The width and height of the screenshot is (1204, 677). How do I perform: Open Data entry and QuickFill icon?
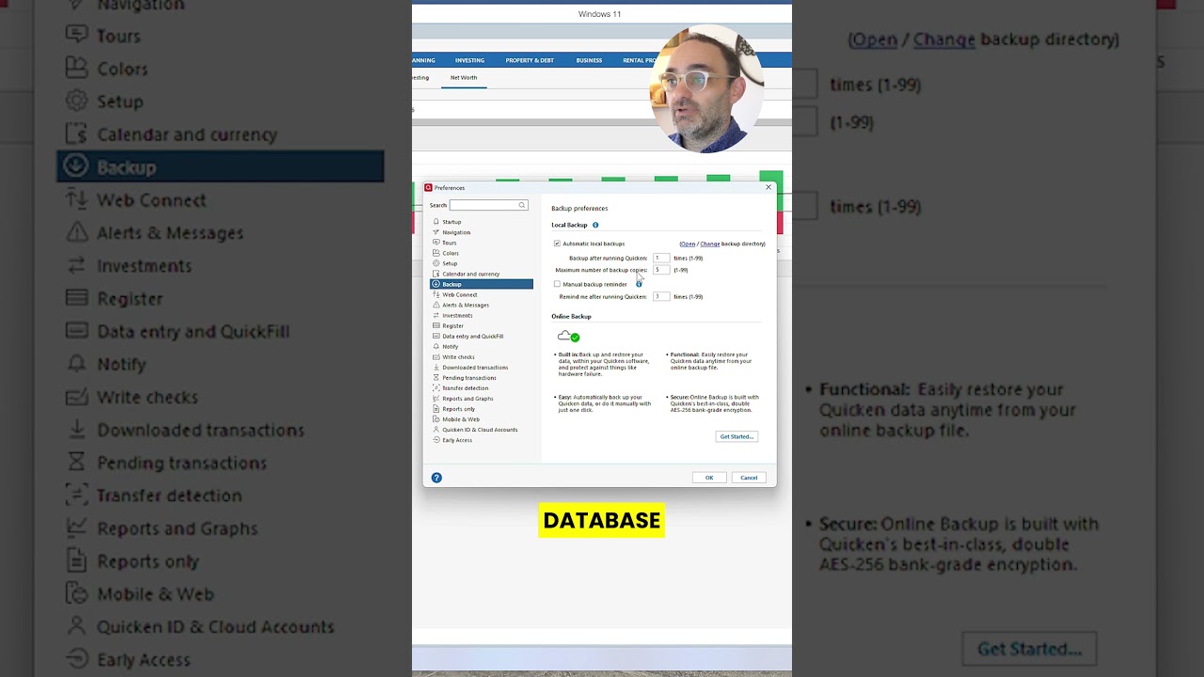tap(436, 336)
